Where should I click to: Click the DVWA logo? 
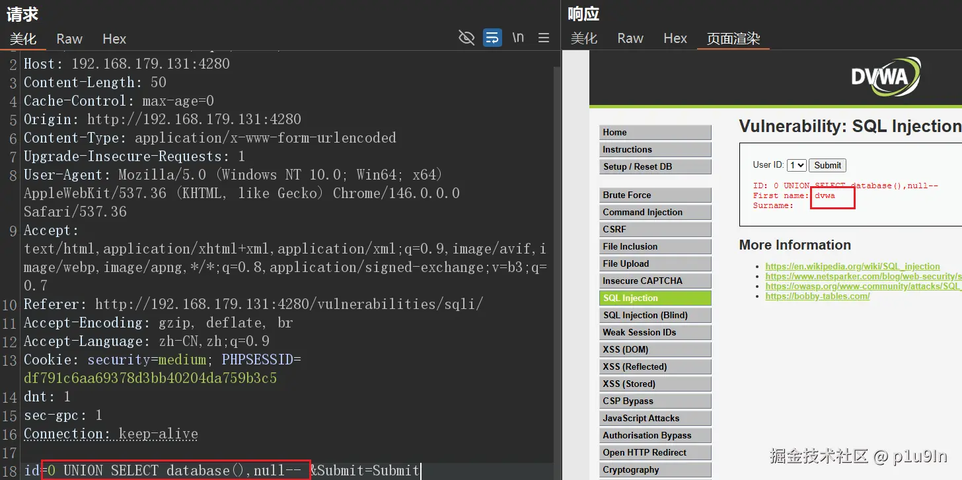(885, 77)
